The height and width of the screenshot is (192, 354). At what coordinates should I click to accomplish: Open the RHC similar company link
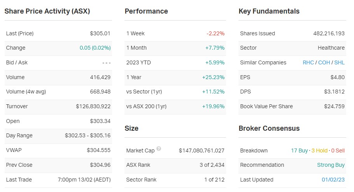coord(308,62)
